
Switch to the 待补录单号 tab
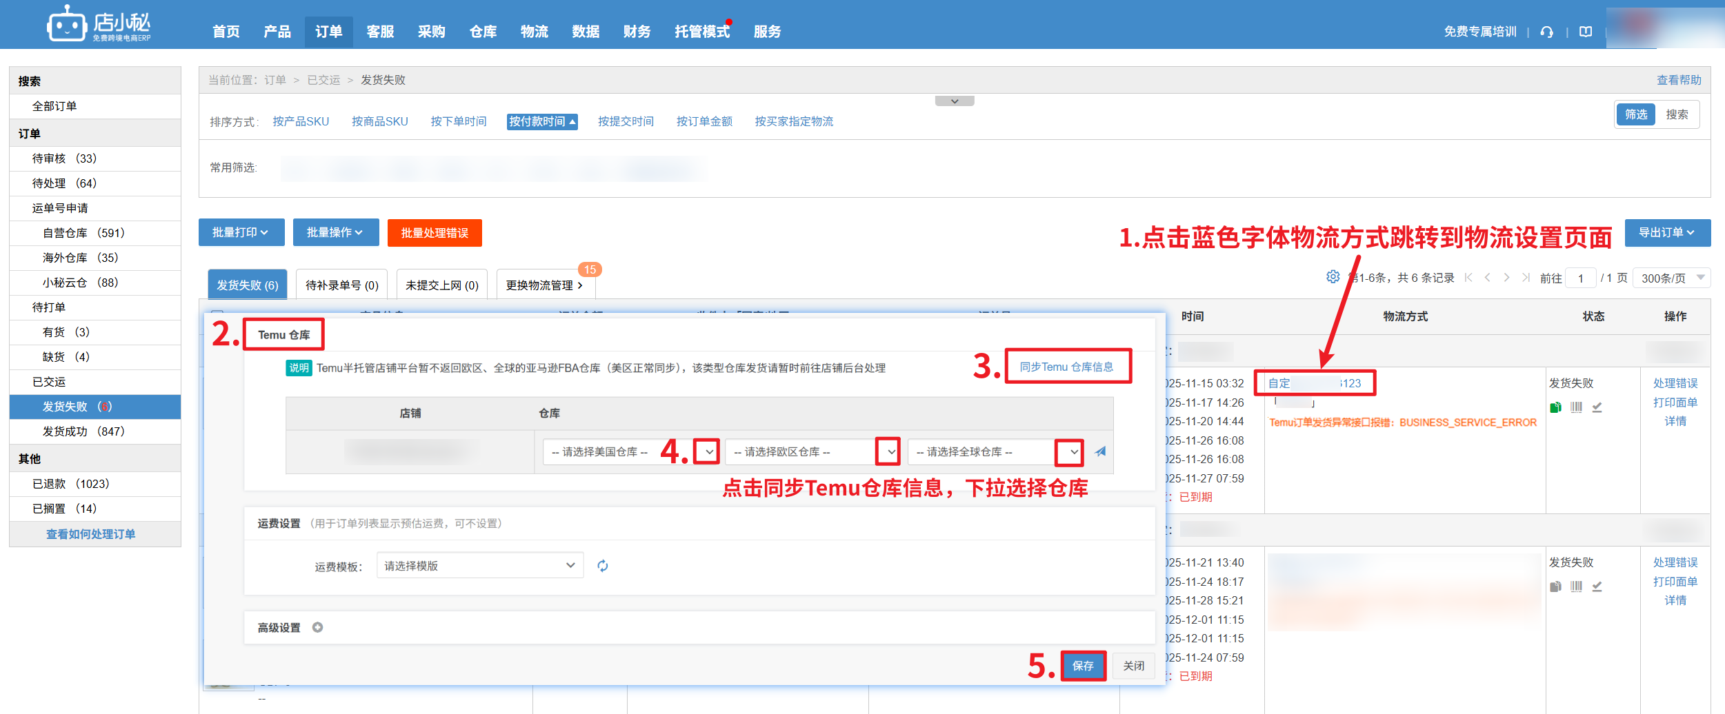tap(341, 285)
